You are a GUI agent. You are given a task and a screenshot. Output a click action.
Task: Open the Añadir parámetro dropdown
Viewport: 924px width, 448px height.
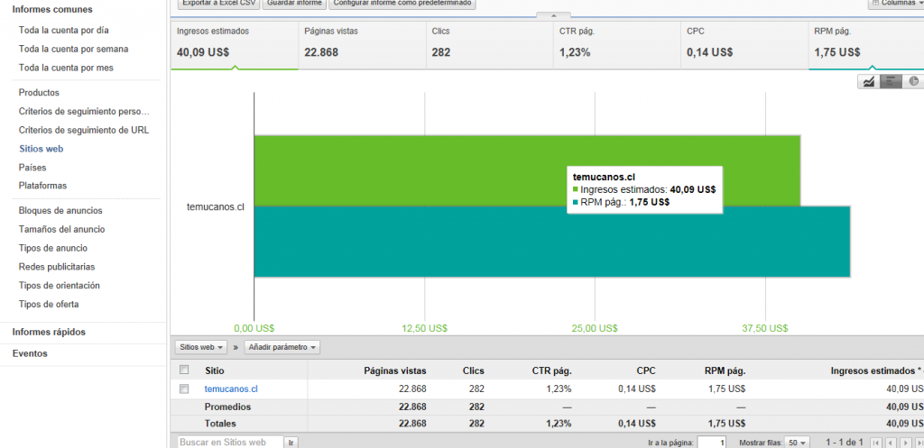tap(282, 347)
